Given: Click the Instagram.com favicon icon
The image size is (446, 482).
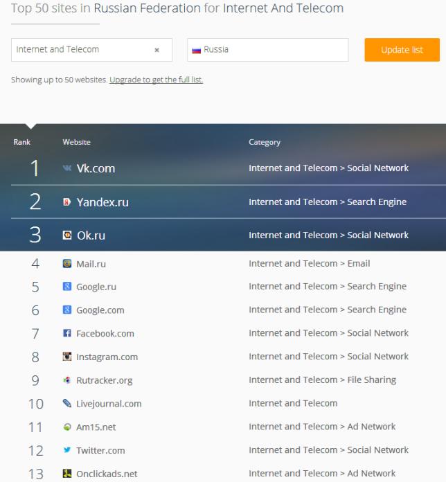Looking at the screenshot, I should 67,357.
